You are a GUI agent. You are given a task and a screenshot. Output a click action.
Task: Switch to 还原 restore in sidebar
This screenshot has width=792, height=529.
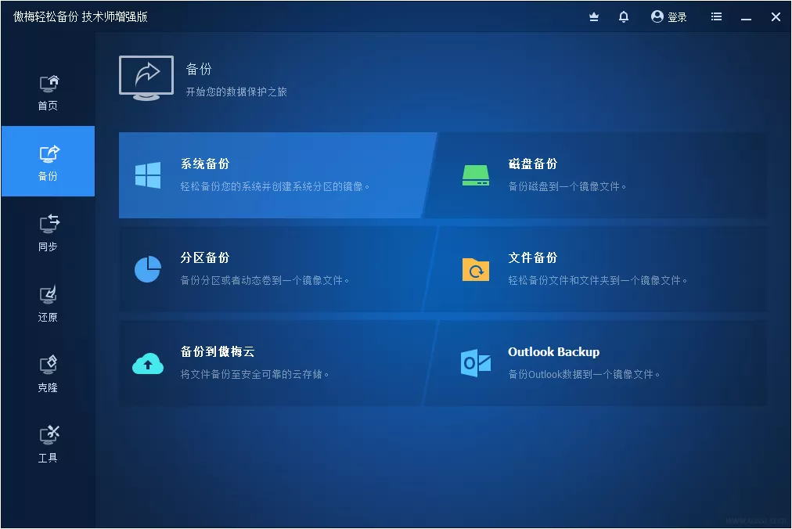(x=48, y=303)
